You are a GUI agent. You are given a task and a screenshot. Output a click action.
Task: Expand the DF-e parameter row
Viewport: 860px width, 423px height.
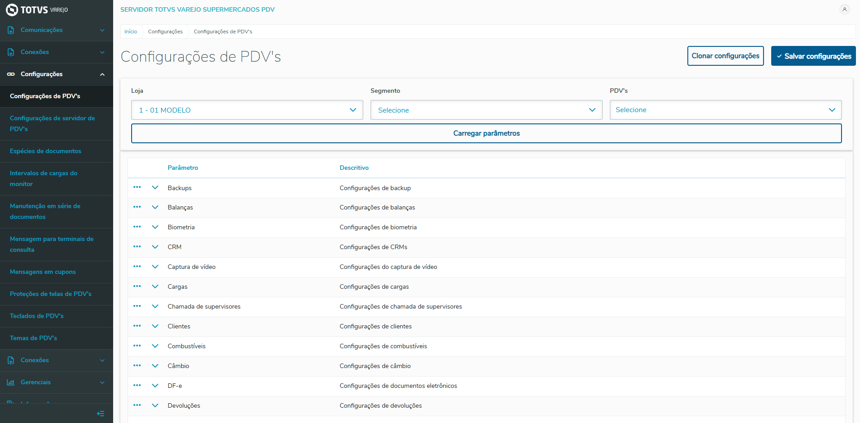coord(155,386)
